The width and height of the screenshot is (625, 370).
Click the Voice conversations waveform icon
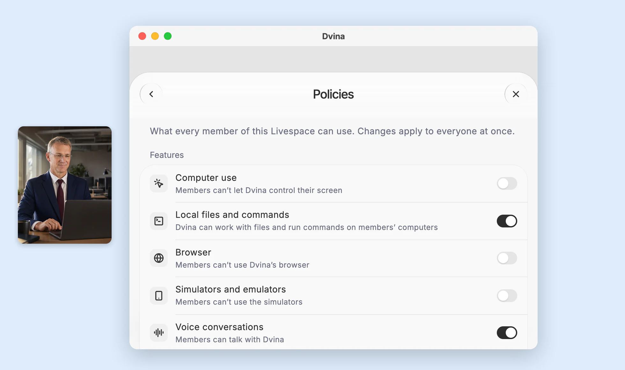point(159,333)
